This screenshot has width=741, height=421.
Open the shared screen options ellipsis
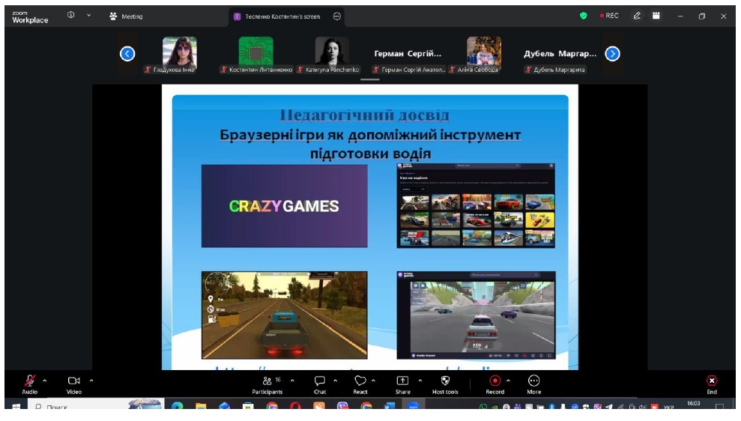tap(337, 16)
